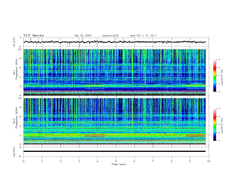Select the ch.2 'Frequency (kHz)' axis title
The image size is (235, 181).
tap(17, 118)
